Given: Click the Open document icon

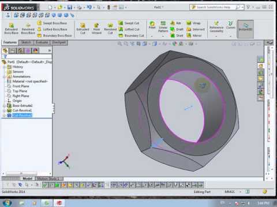Looking at the screenshot, I should click(x=60, y=7).
